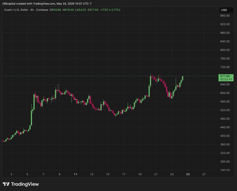This screenshot has width=237, height=191.
Task: Click date label 17 on time axis
Action: click(x=124, y=174)
